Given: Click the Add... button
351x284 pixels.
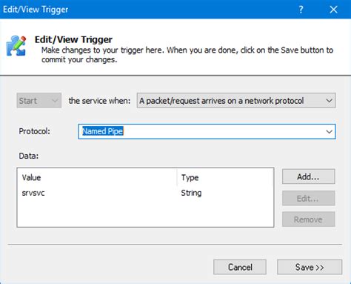Looking at the screenshot, I should pos(309,176).
